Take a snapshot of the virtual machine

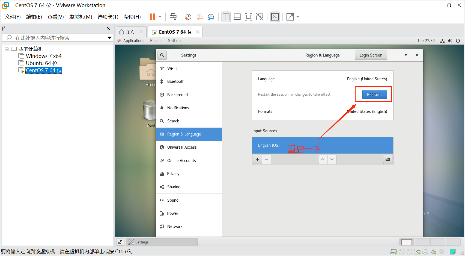point(188,17)
